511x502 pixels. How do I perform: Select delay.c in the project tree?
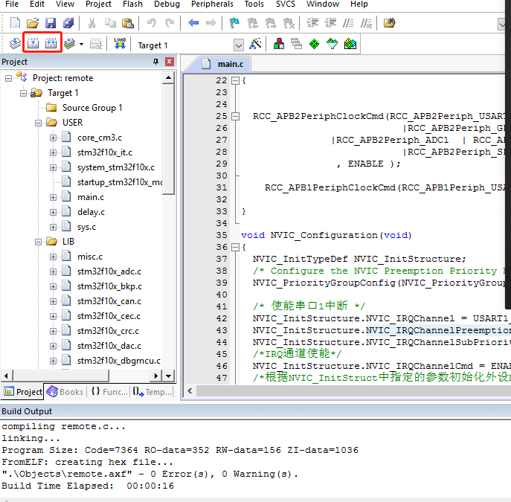point(91,212)
